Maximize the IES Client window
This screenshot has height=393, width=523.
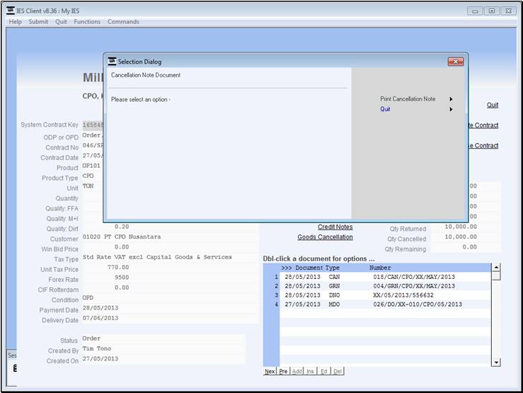[x=492, y=11]
